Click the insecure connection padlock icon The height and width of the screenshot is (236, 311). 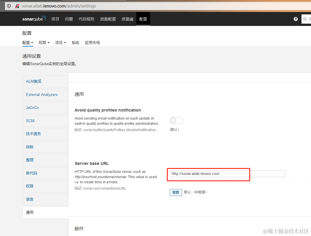17,6
